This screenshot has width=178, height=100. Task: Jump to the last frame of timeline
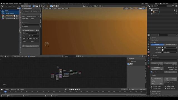(x=79, y=89)
